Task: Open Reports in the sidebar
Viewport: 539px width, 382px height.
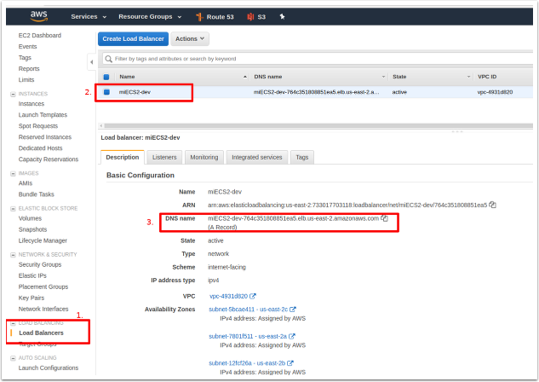Action: click(x=29, y=68)
